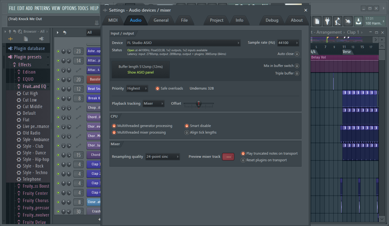Click the playlist scroll right arrow icon
The image size is (389, 226).
tap(375, 40)
